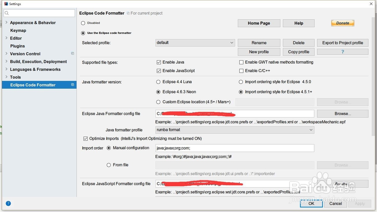Select Manual configuration import order

pos(109,148)
